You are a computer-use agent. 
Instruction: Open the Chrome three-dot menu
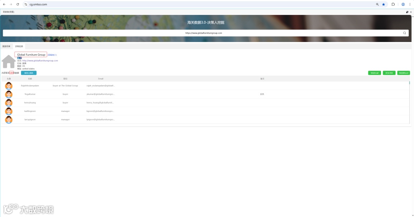(410, 4)
